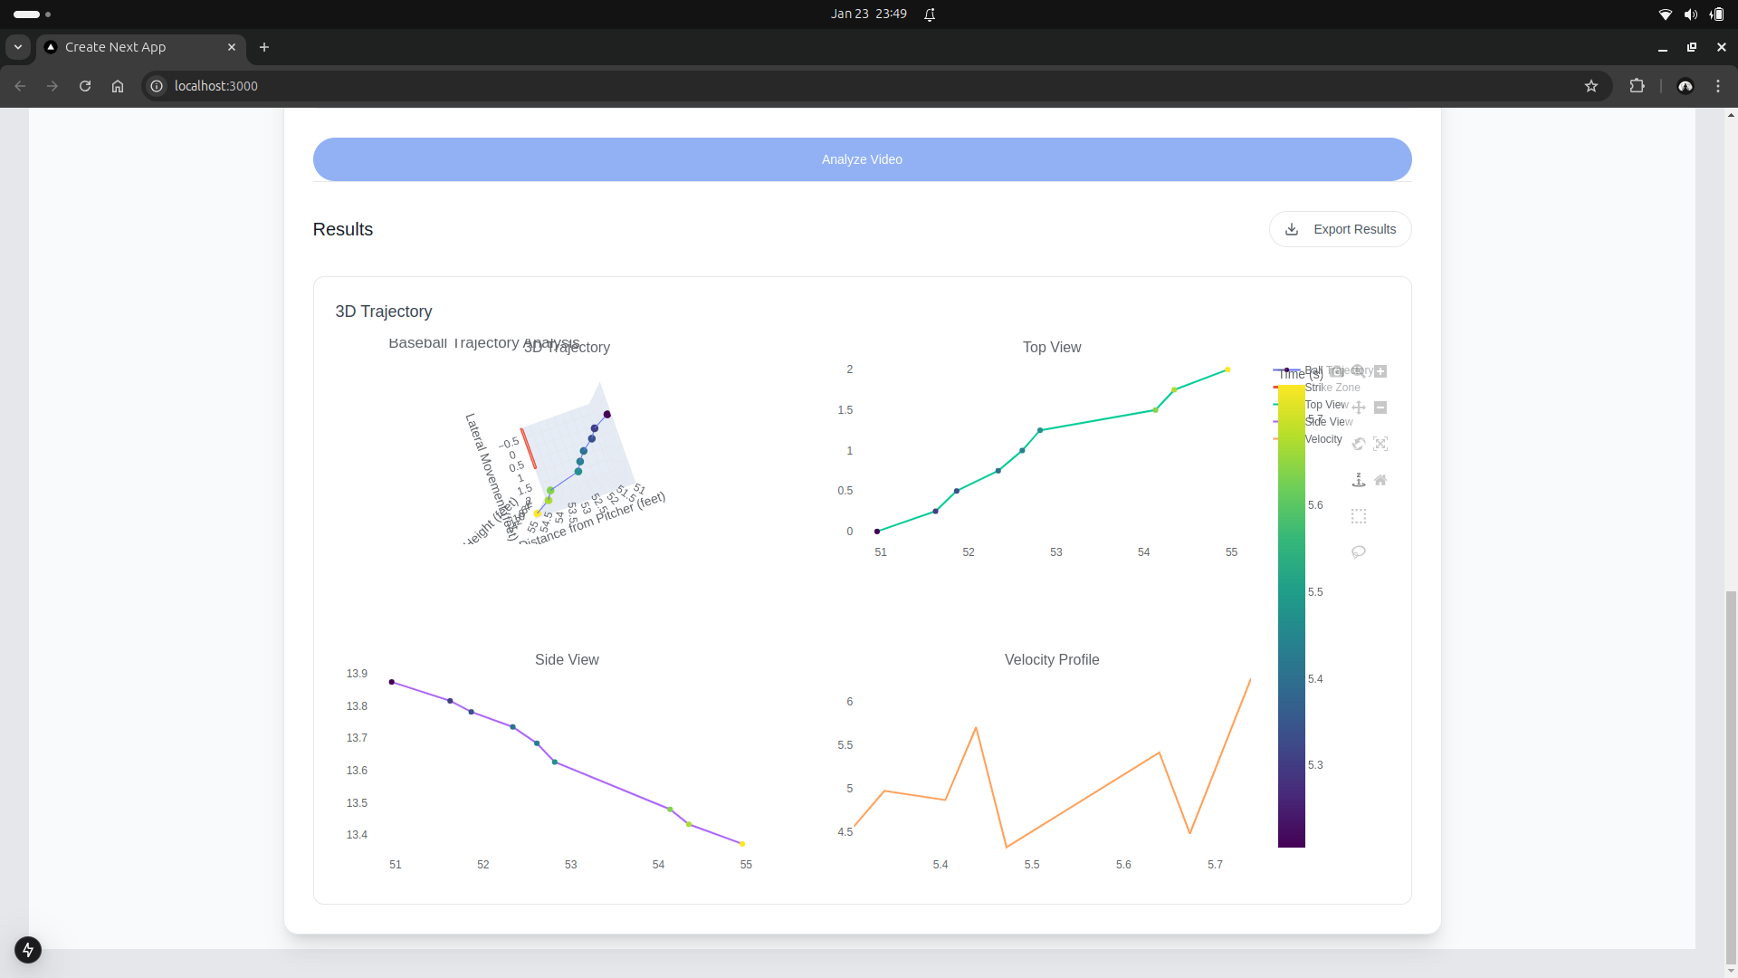Select the pan tool in plot modebar
The width and height of the screenshot is (1738, 978).
coord(1359,407)
